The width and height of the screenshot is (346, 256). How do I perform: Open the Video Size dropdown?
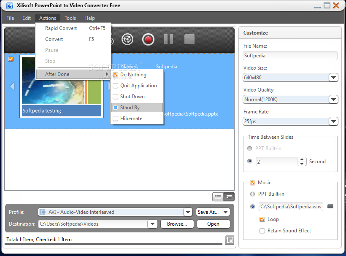point(333,78)
